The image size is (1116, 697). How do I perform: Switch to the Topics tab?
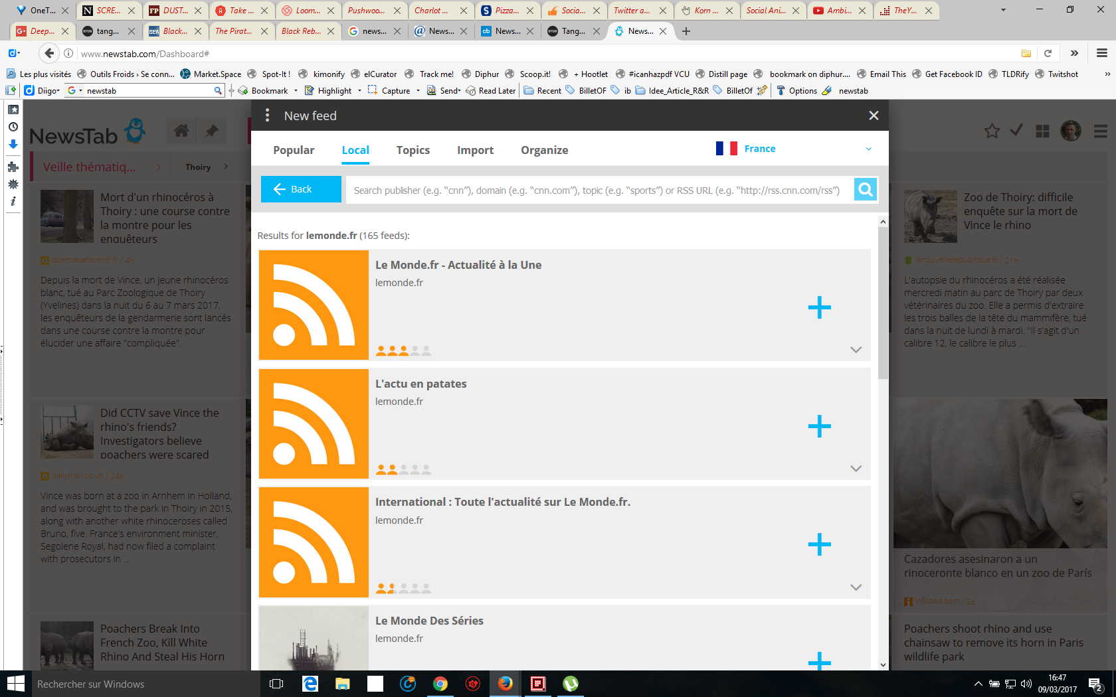point(413,150)
